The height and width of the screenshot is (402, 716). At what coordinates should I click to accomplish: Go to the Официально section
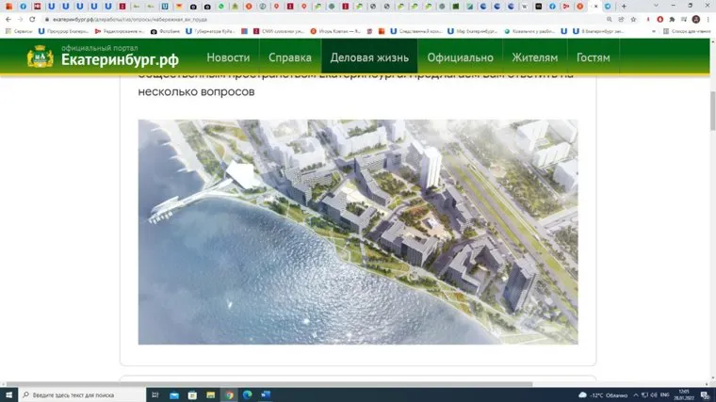tap(461, 57)
